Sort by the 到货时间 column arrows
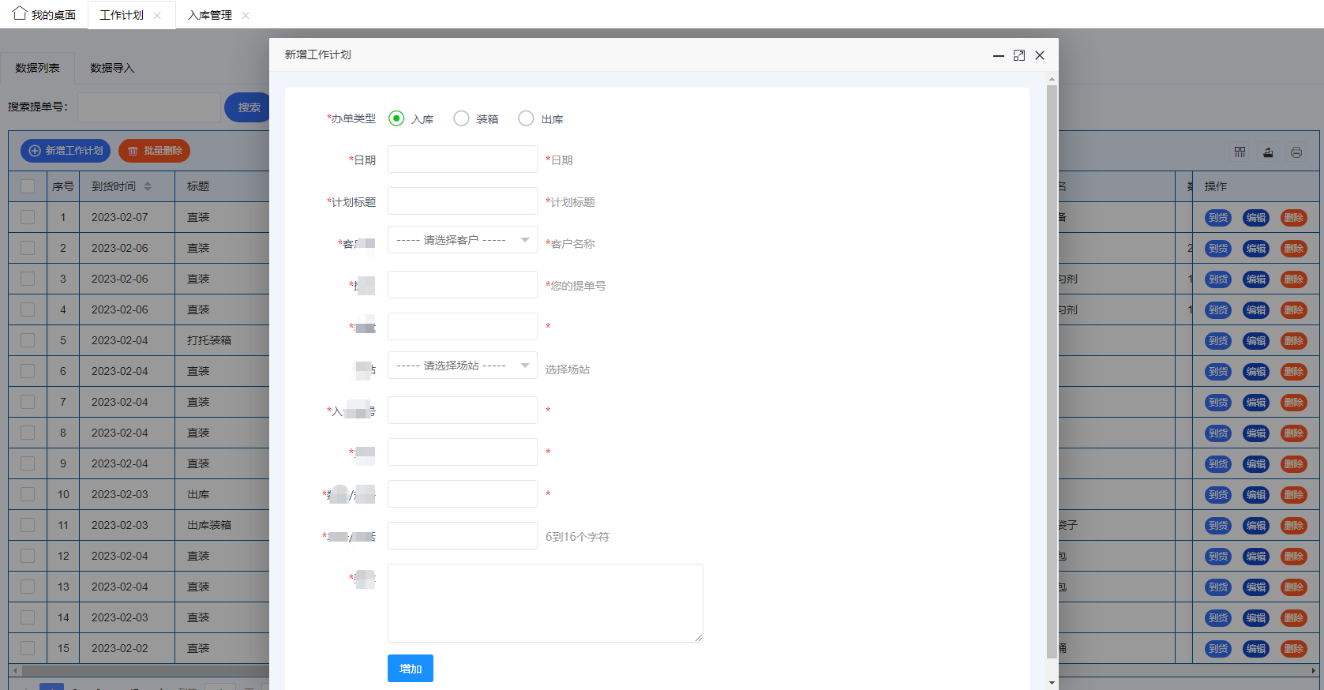The width and height of the screenshot is (1324, 690). click(148, 186)
